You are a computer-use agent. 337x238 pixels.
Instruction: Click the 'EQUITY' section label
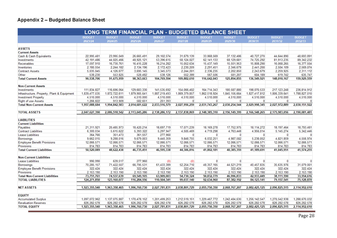pyautogui.click(x=24, y=196)
